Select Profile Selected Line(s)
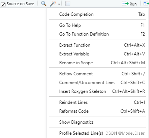This screenshot has height=138, width=149. [98, 133]
